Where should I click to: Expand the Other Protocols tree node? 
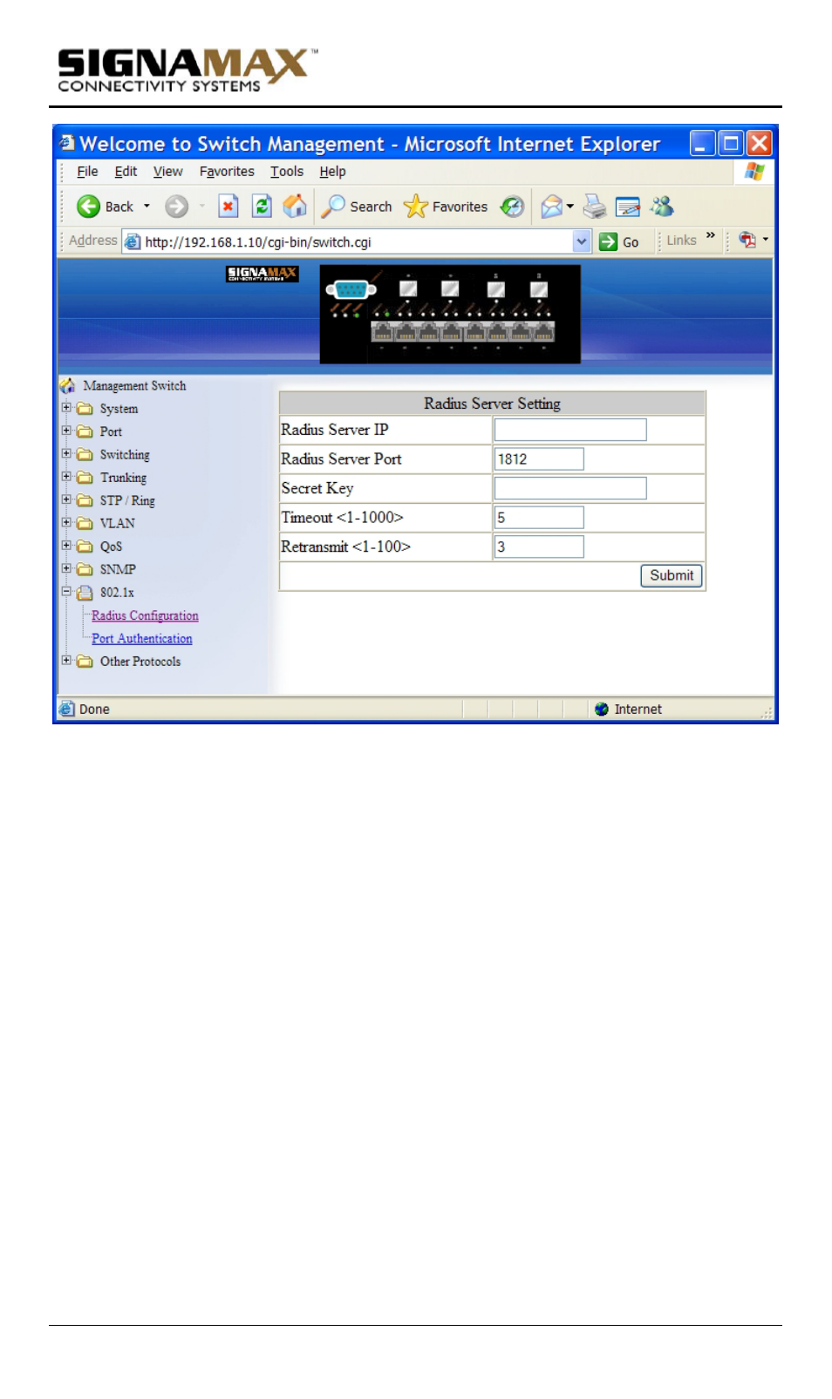(x=66, y=661)
